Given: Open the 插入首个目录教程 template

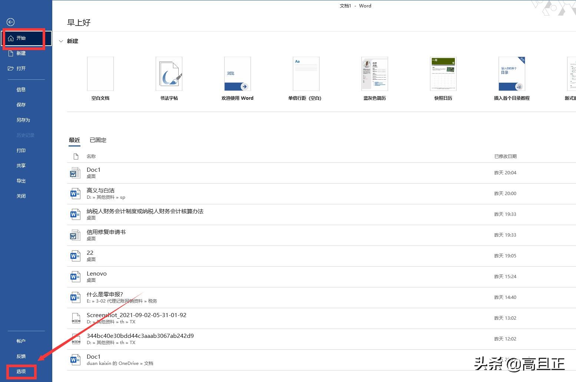Looking at the screenshot, I should (x=512, y=79).
